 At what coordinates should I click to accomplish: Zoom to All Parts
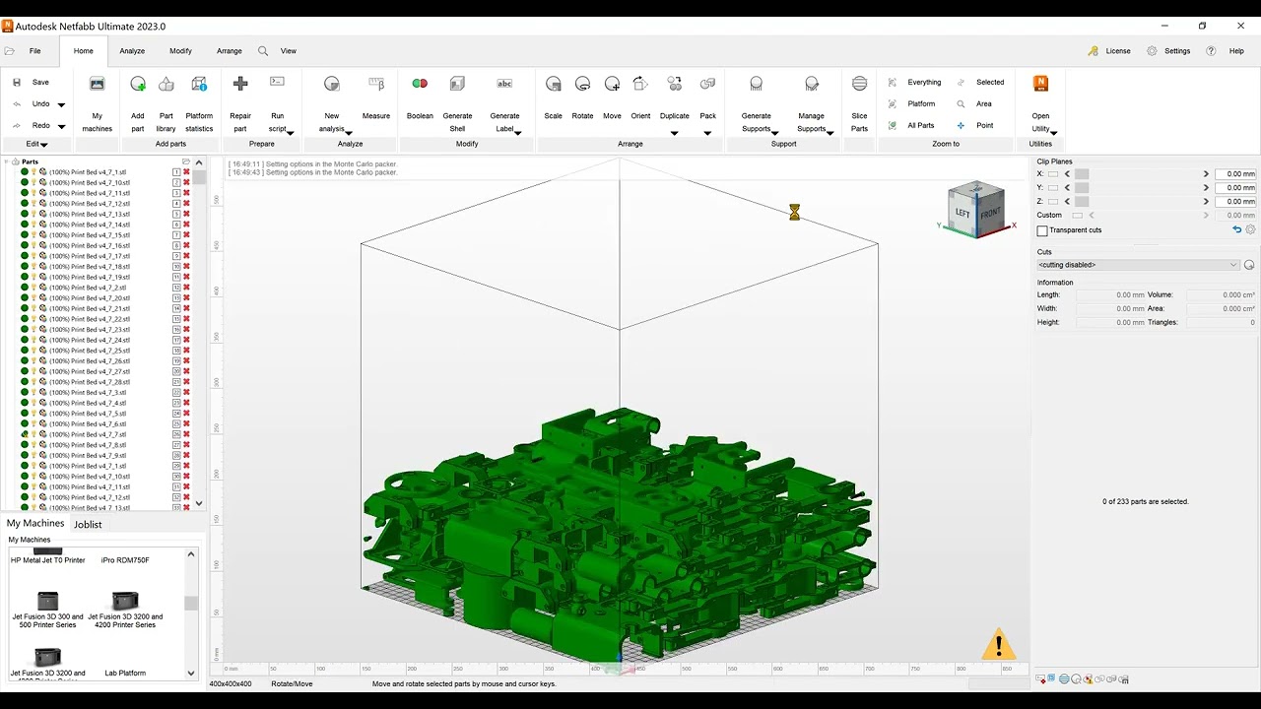(911, 126)
